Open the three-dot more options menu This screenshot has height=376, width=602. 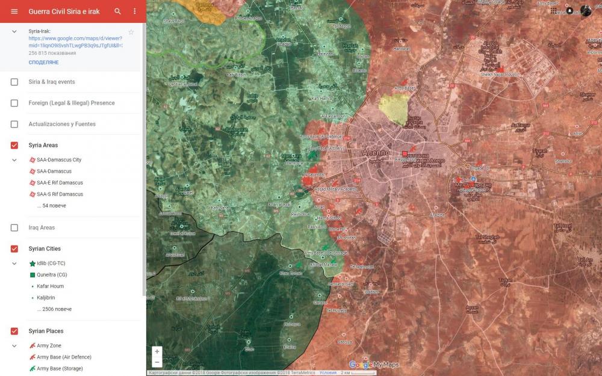[135, 11]
